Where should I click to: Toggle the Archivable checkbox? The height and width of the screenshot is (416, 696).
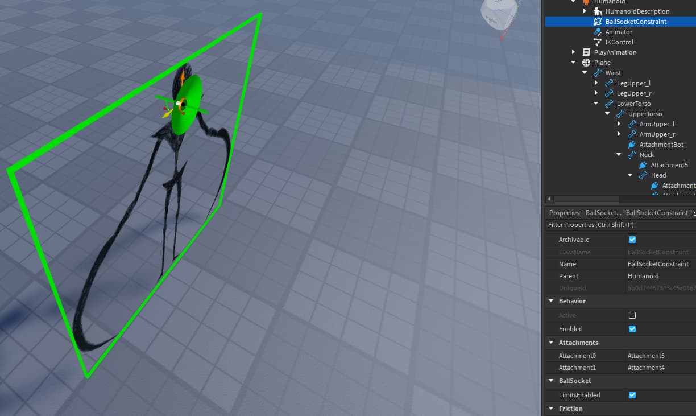(x=632, y=240)
